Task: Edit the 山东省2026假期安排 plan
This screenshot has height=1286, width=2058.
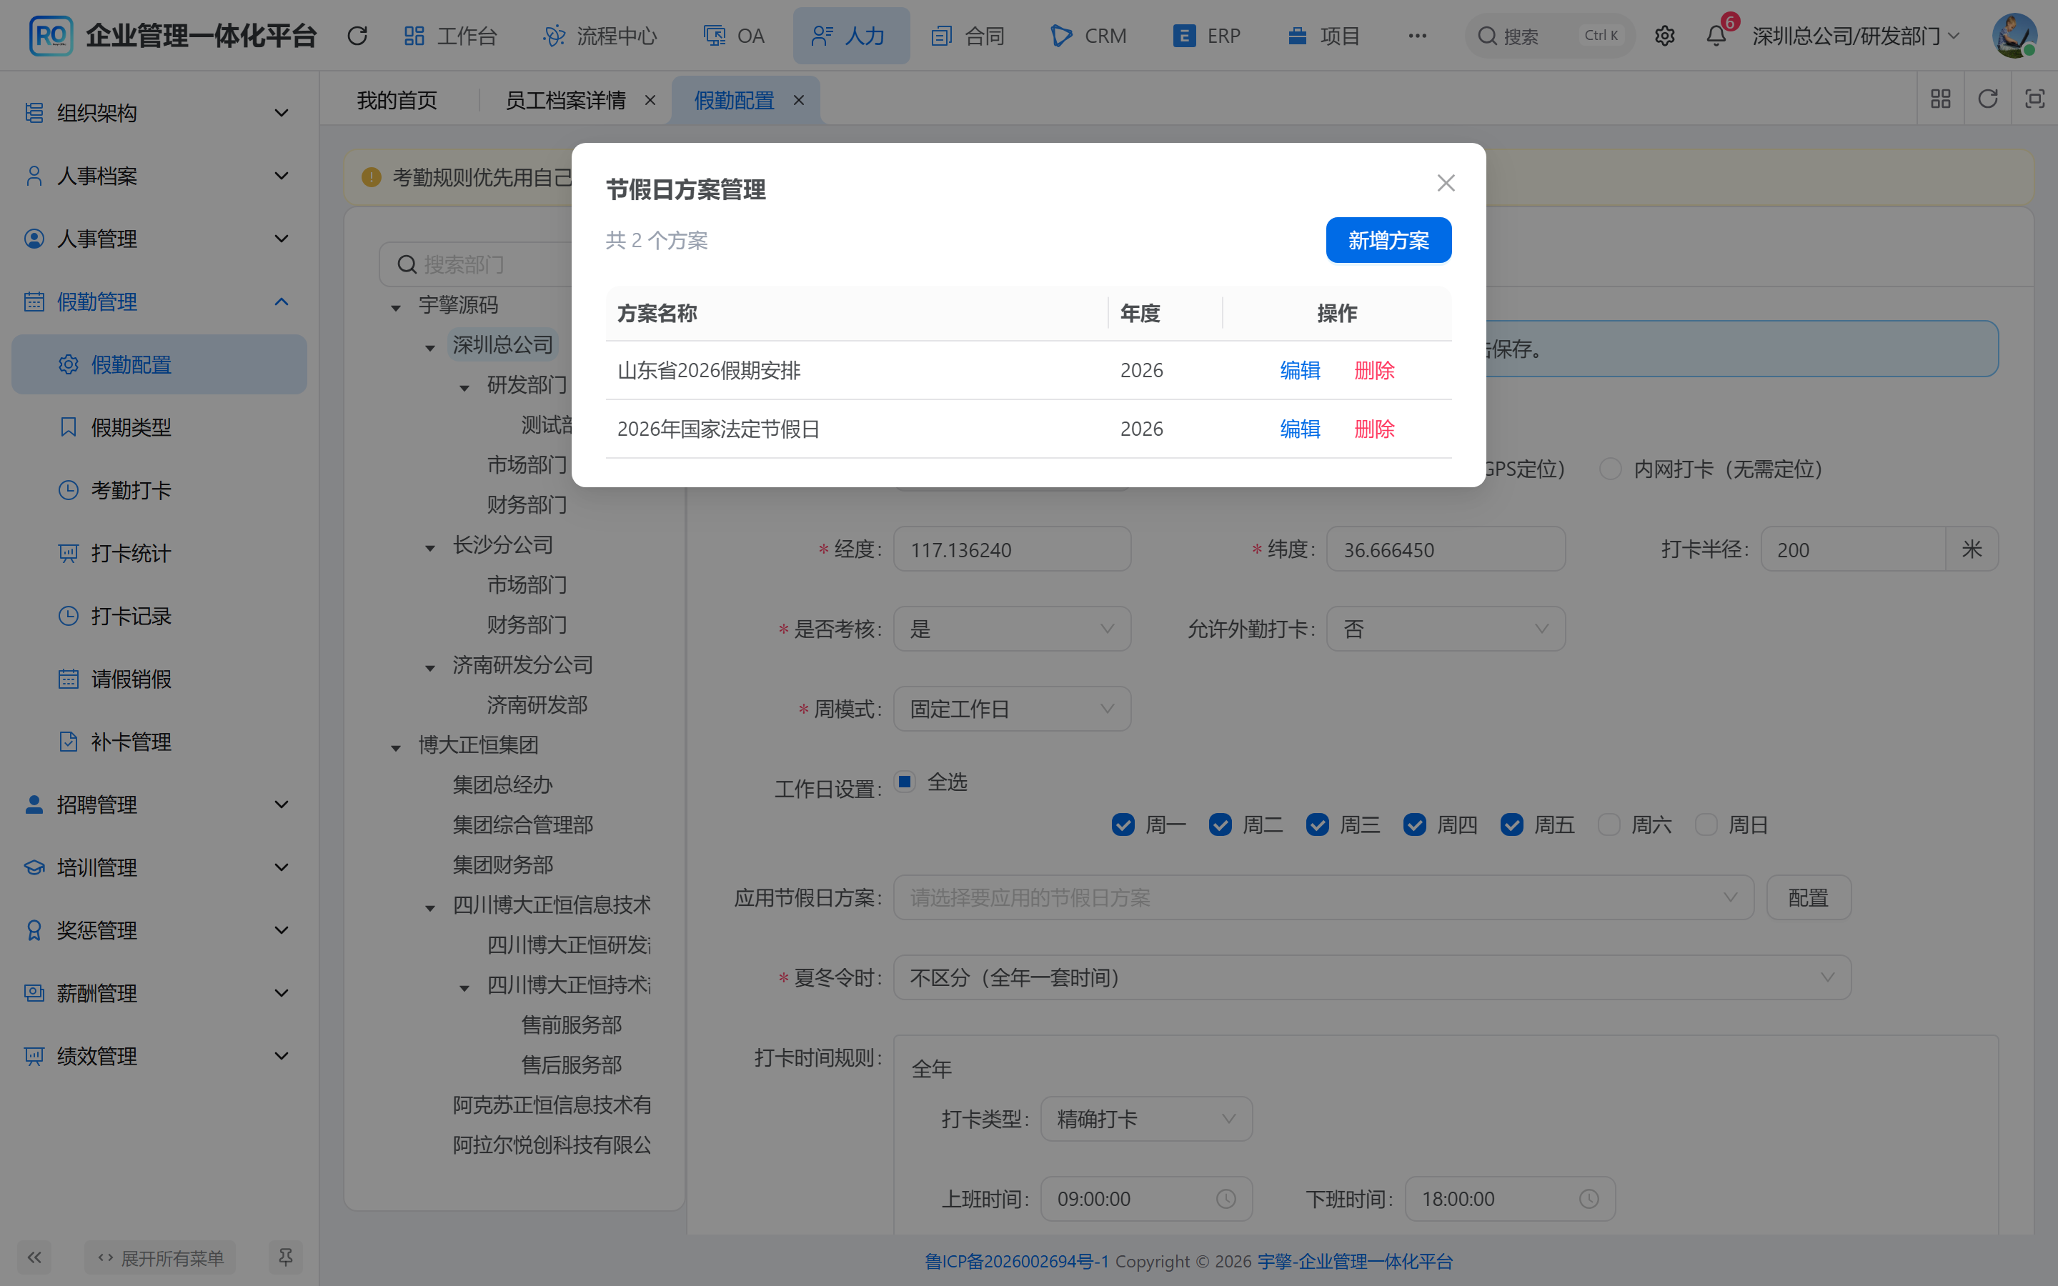Action: (1299, 370)
